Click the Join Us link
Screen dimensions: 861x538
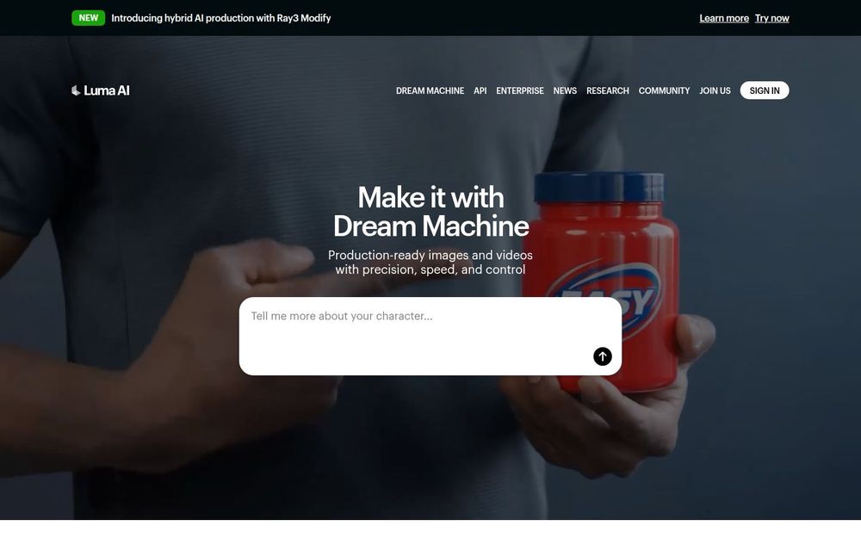715,90
